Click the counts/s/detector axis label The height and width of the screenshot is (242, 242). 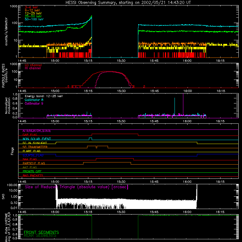6,31
